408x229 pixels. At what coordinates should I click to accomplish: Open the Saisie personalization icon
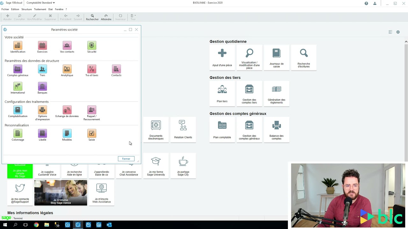click(x=92, y=134)
